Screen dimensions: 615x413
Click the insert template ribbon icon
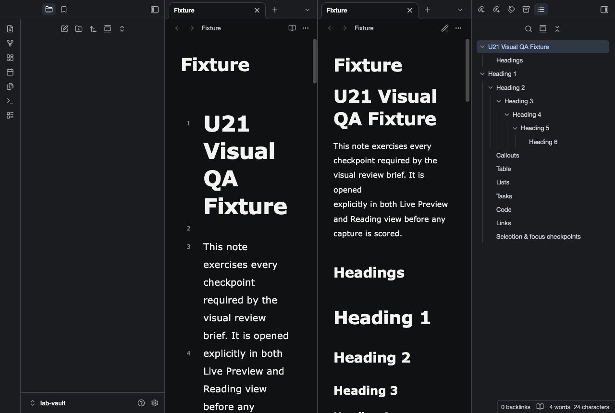point(10,86)
